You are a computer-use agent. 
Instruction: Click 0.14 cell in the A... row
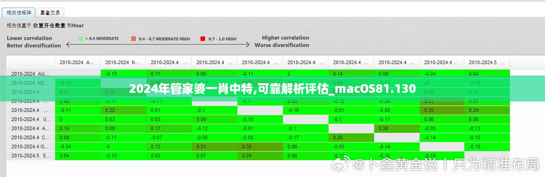[x=78, y=128]
